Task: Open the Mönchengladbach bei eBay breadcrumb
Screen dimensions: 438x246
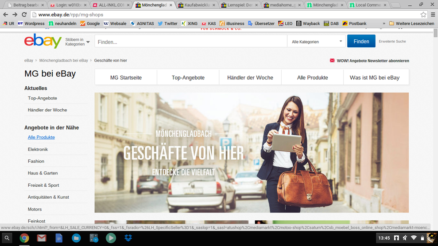Action: pos(63,60)
